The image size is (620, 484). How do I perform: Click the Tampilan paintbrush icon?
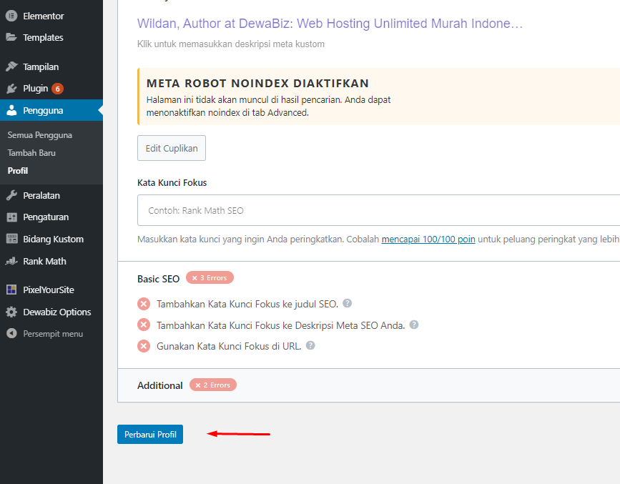pos(11,66)
